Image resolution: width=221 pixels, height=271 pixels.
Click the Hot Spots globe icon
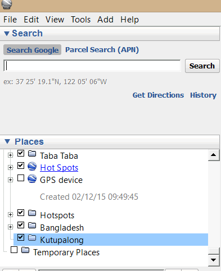pos(32,166)
